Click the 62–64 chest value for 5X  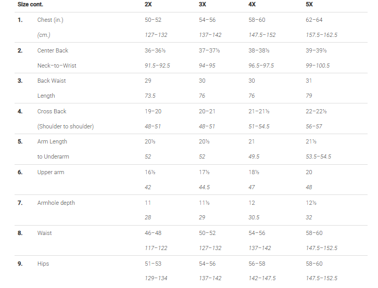point(314,20)
